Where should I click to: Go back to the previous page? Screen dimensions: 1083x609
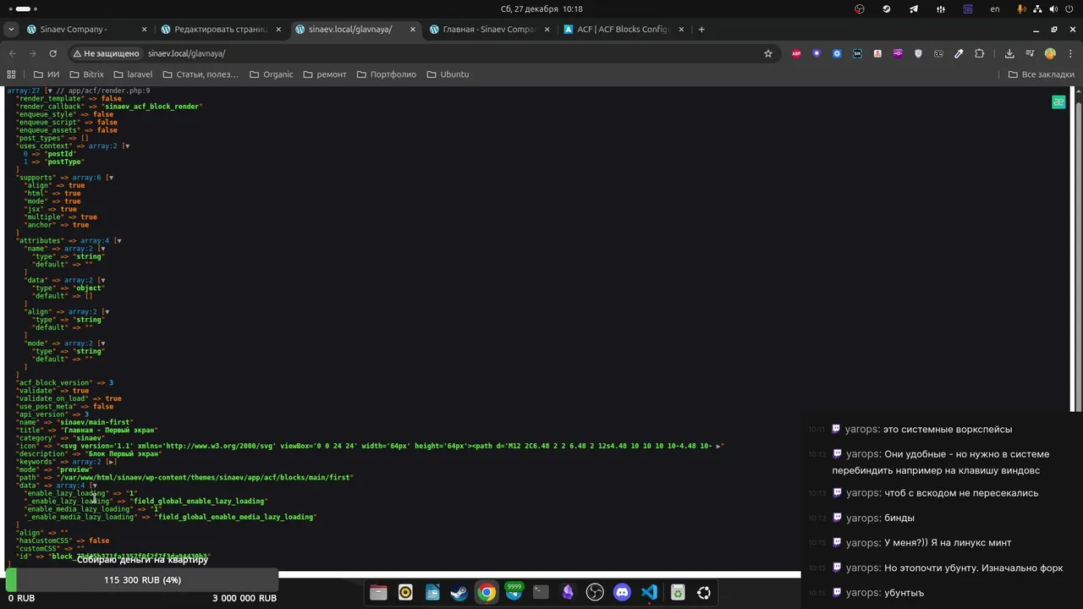[13, 53]
